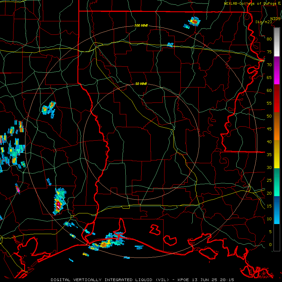Click the 65 value on the scale

(269, 77)
